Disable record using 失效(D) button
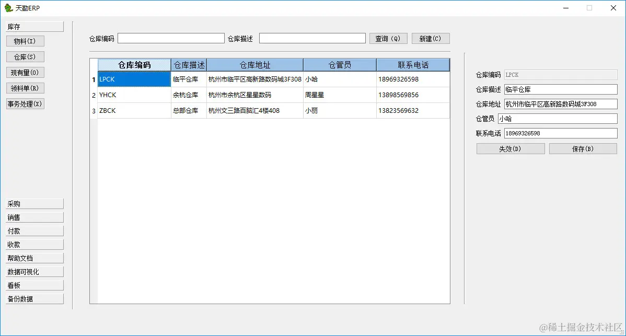The height and width of the screenshot is (336, 626). click(510, 148)
